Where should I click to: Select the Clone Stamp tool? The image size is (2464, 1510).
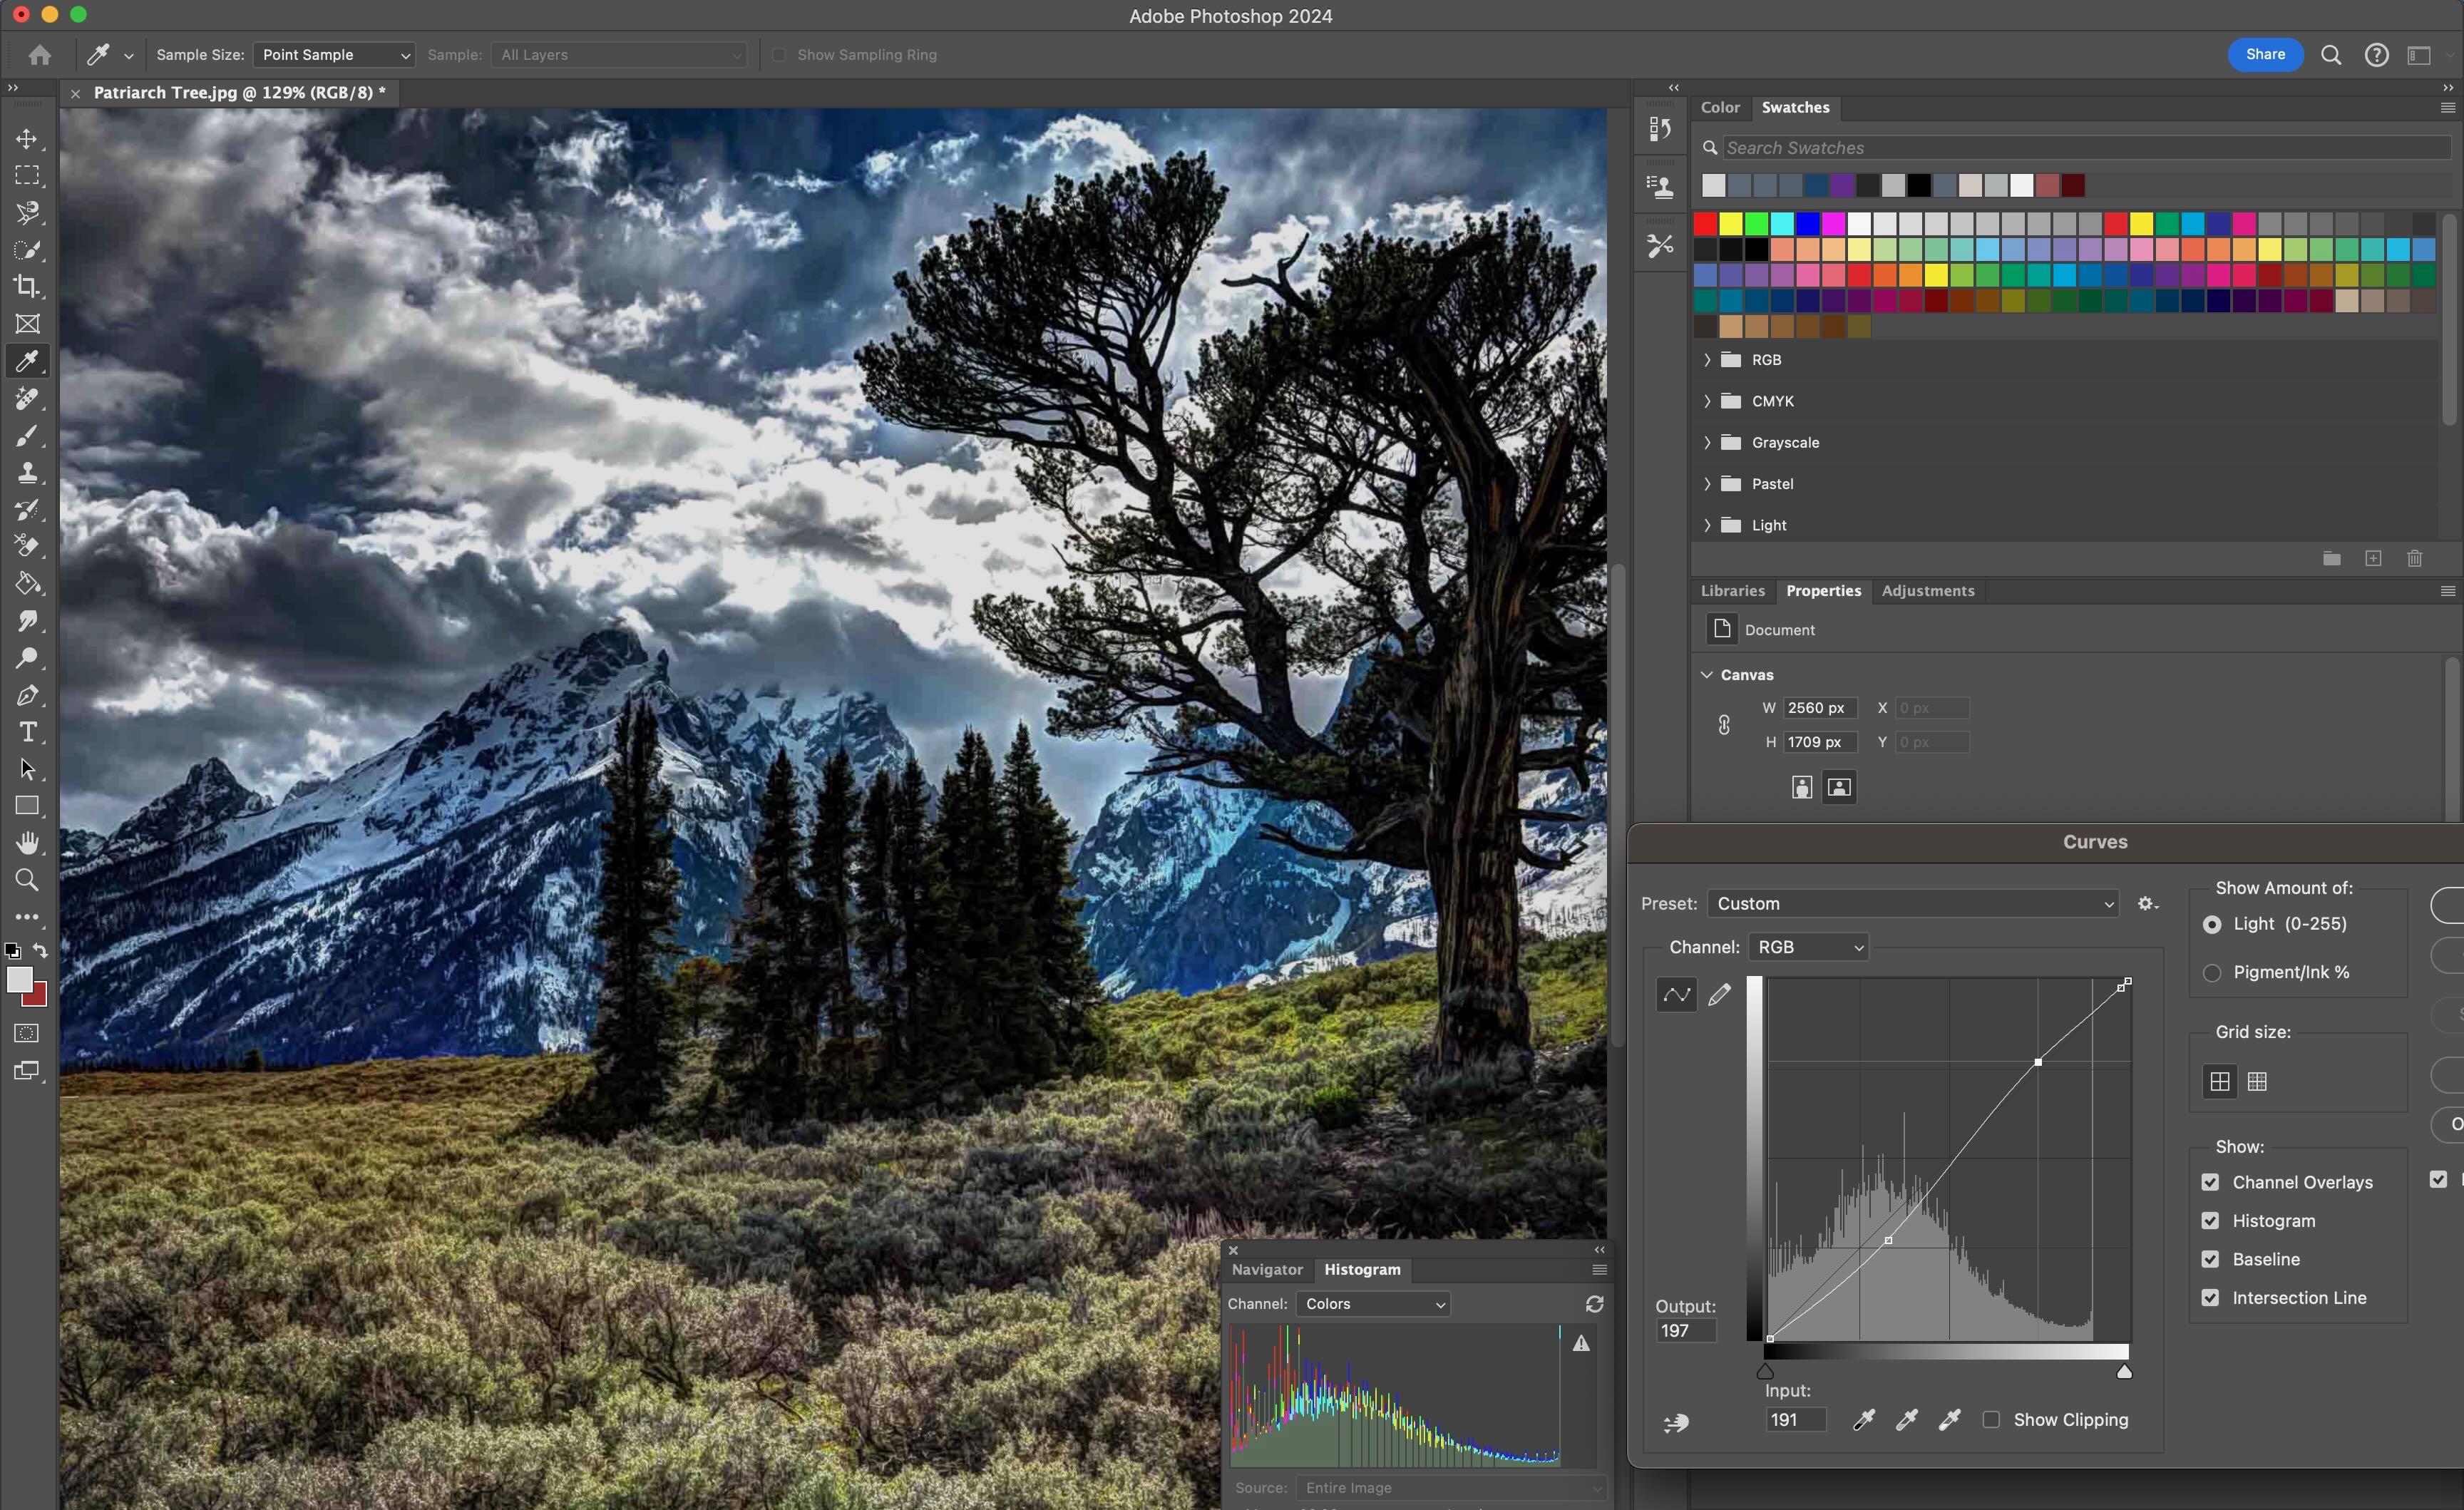[x=27, y=472]
